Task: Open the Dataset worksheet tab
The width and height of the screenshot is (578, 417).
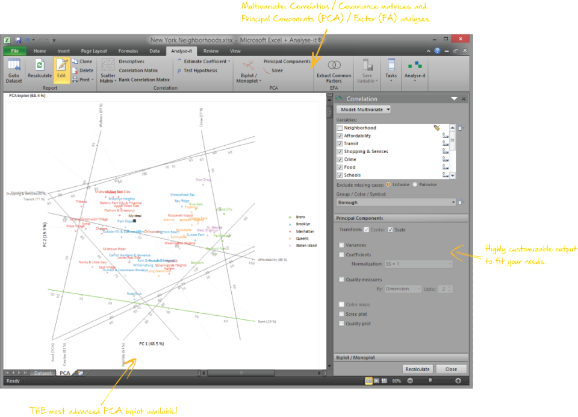Action: (43, 373)
